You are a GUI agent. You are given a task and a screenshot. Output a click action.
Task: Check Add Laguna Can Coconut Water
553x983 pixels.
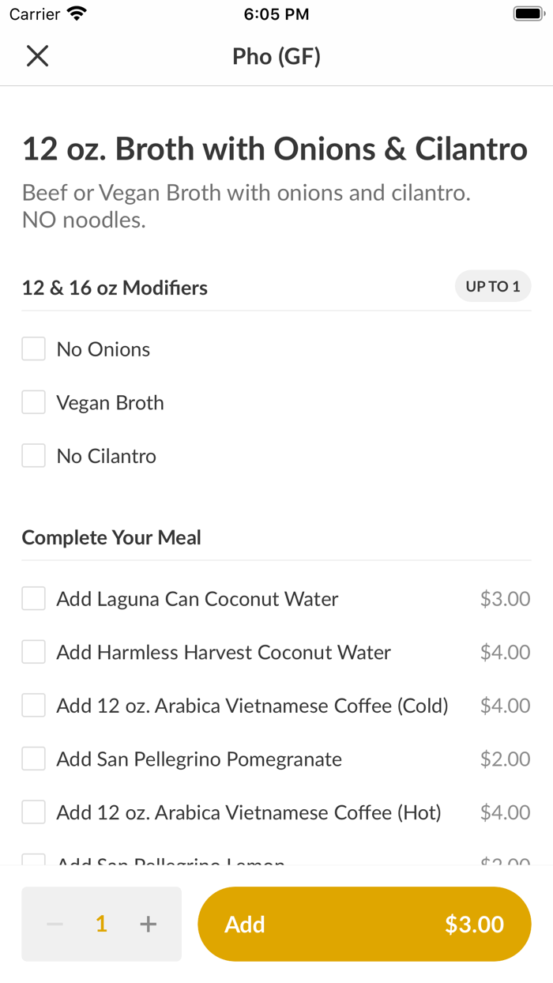point(32,598)
